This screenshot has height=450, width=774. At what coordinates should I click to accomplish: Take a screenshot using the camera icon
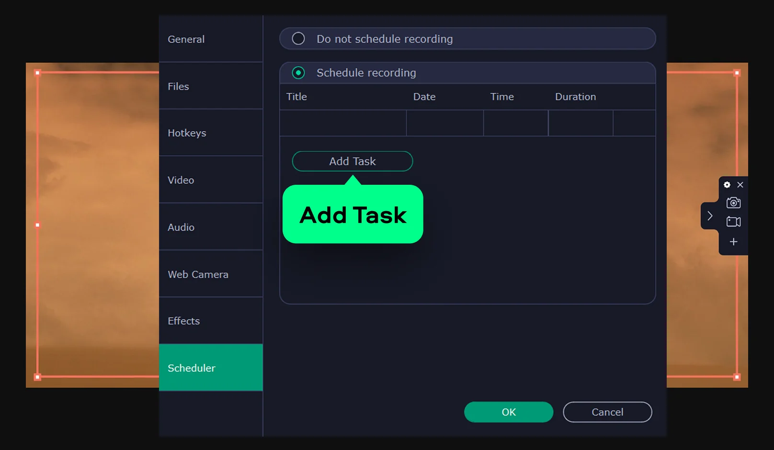click(733, 203)
